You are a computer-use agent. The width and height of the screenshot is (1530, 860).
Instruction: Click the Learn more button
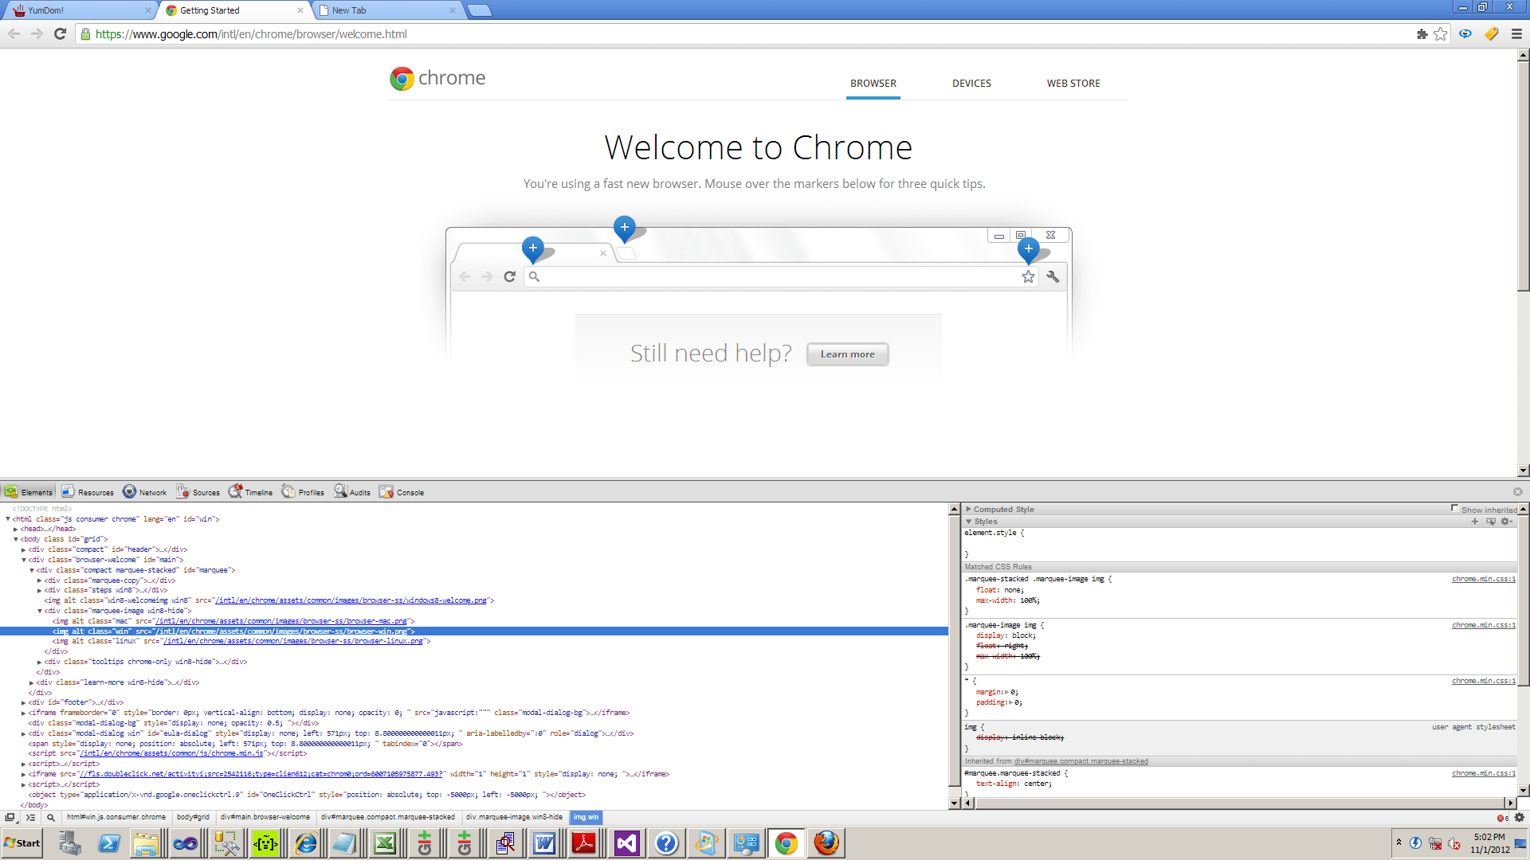point(847,354)
